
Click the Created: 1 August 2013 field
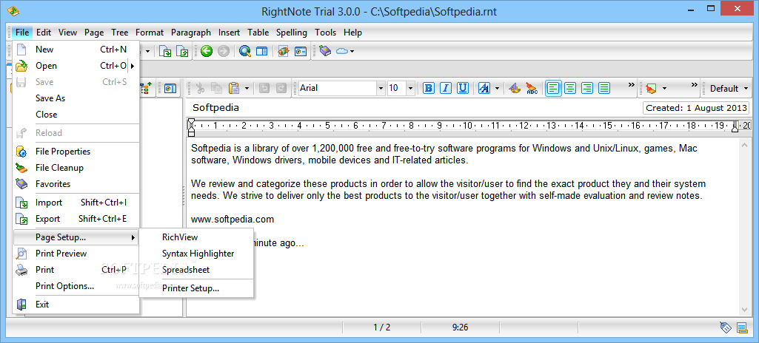tap(695, 108)
